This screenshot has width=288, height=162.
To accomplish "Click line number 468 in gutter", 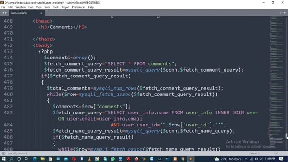I will tap(8, 21).
